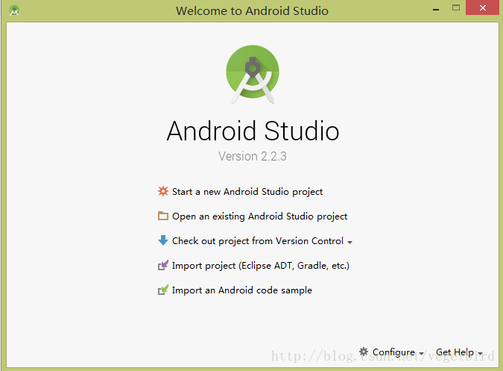Viewport: 503px width, 371px height.
Task: Click the orange starburst new project icon
Action: pos(163,191)
